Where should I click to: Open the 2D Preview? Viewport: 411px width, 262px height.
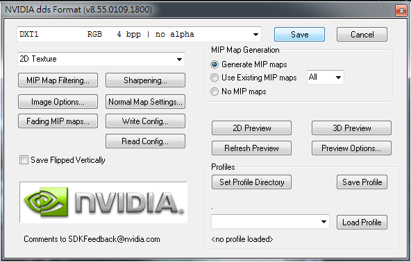(251, 128)
